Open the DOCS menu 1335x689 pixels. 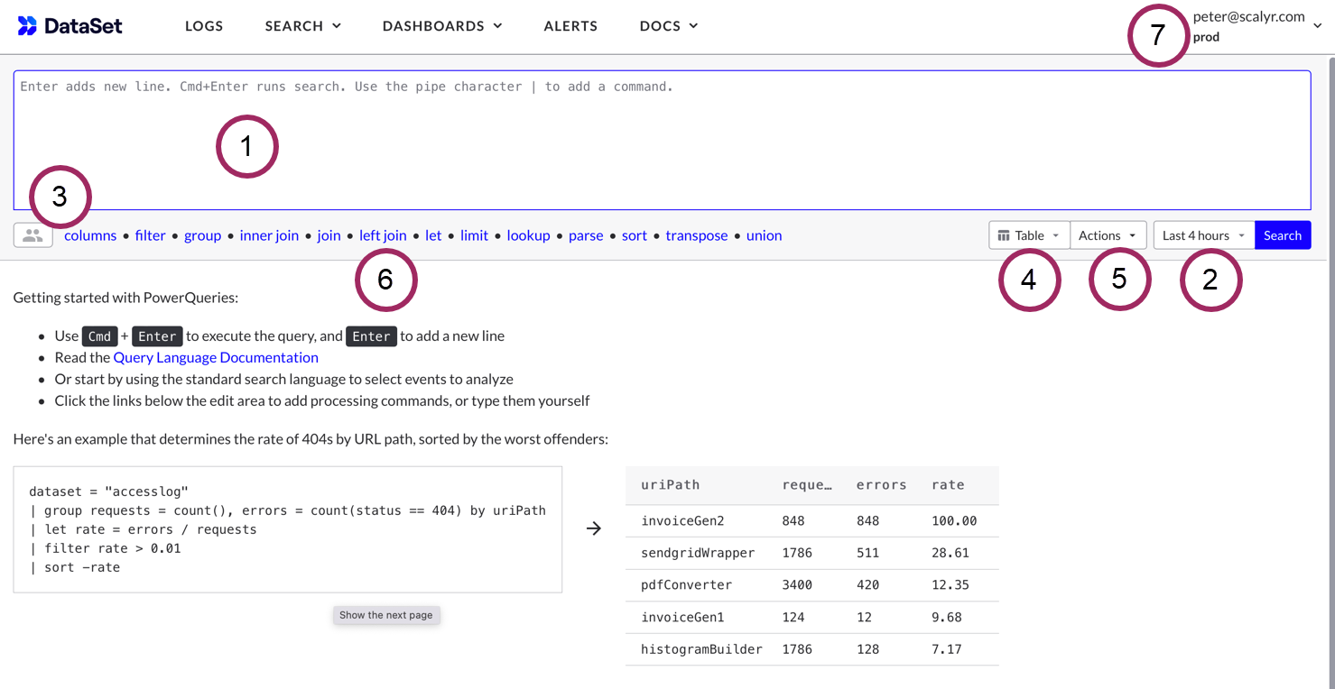point(668,26)
